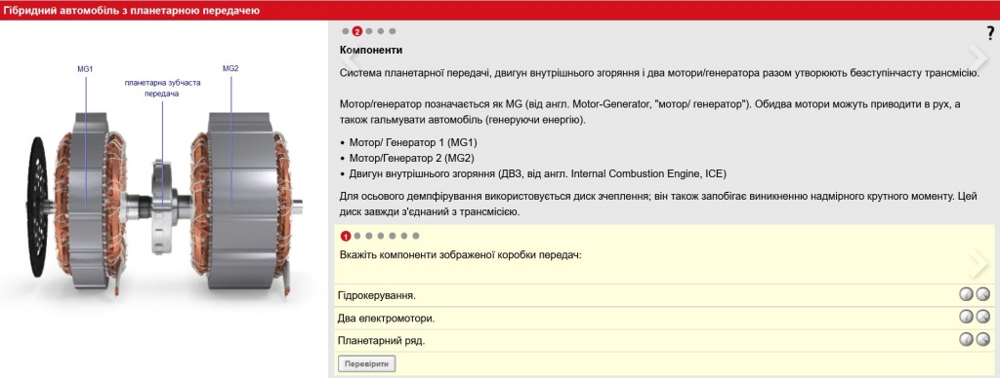
Task: Open the help question mark icon
Action: [x=990, y=34]
